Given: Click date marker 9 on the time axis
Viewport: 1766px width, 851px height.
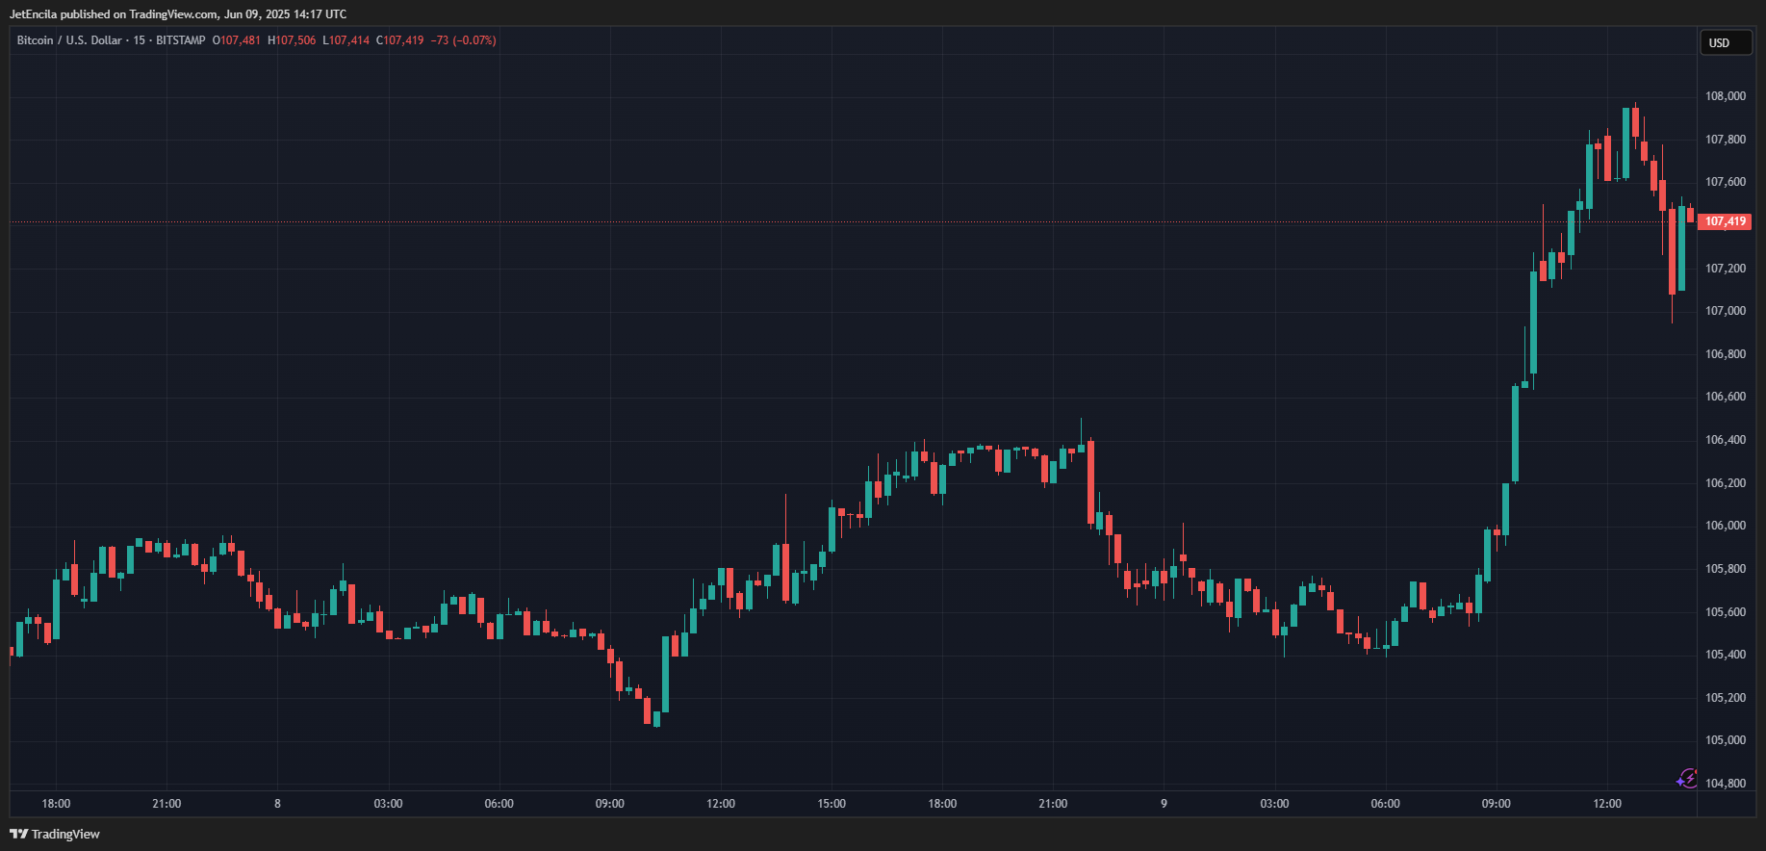Looking at the screenshot, I should pos(1164,804).
